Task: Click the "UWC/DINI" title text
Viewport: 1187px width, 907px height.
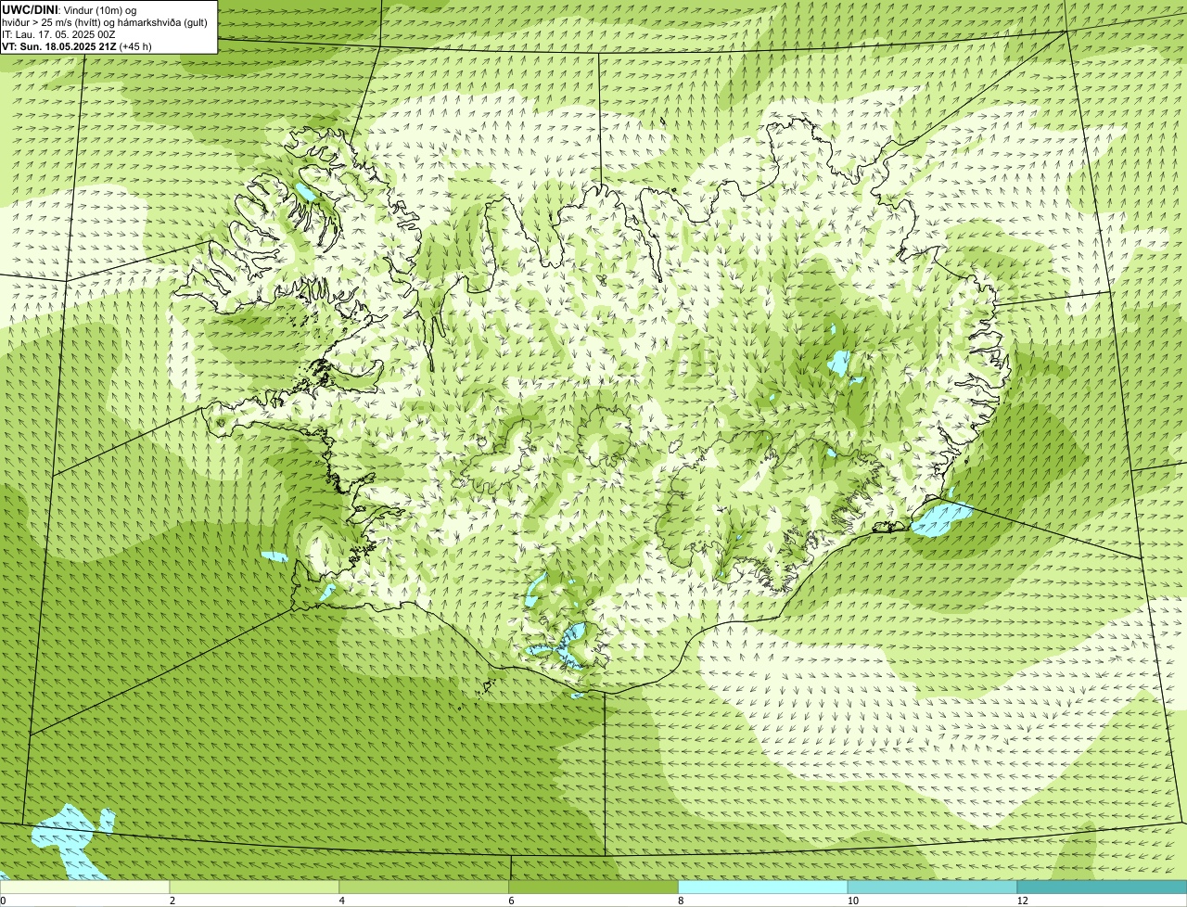Action: (31, 9)
